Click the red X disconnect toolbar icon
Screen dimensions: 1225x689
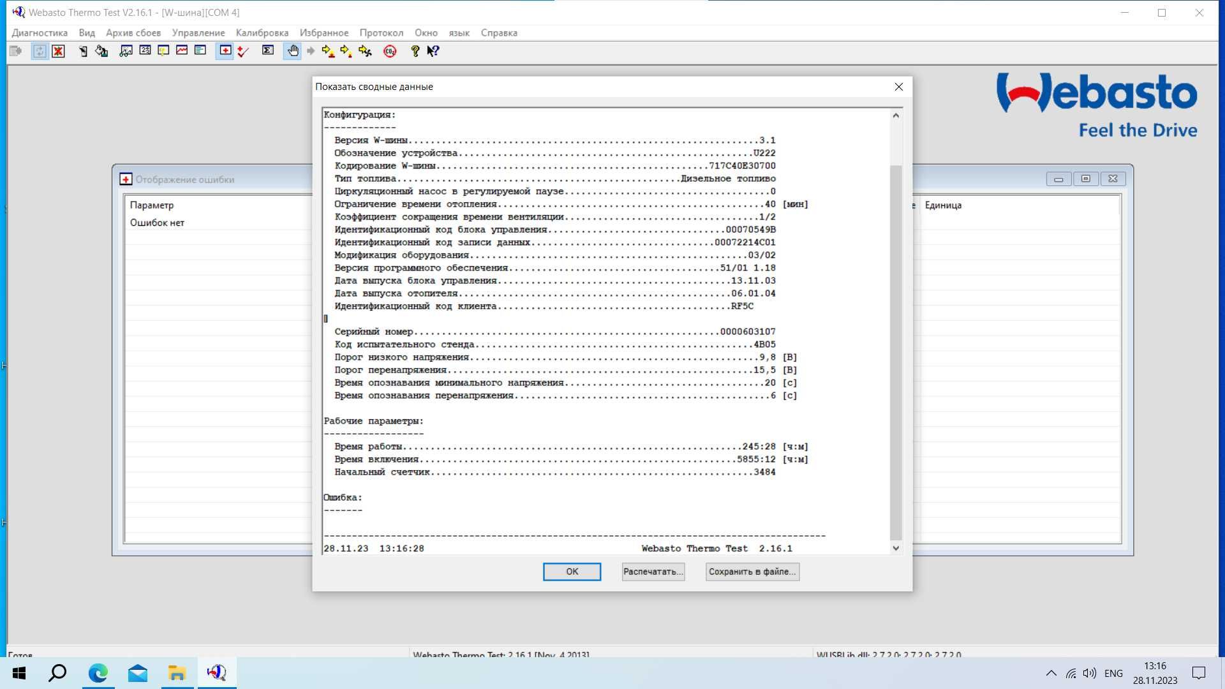[x=58, y=51]
